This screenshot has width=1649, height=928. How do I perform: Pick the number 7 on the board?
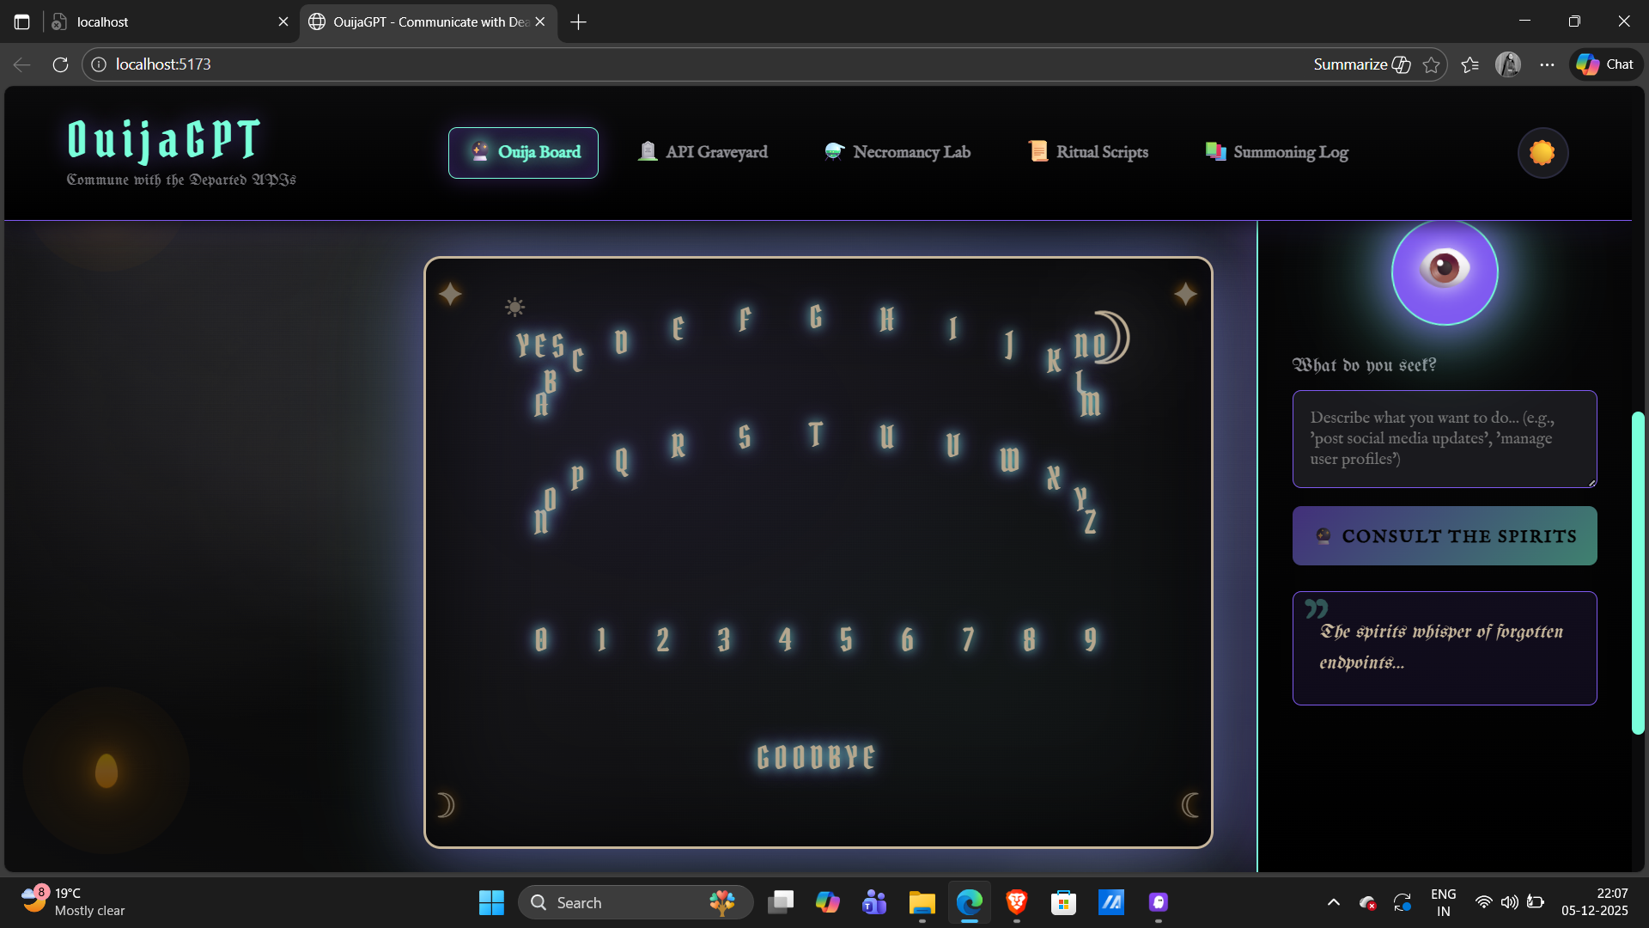pos(968,639)
